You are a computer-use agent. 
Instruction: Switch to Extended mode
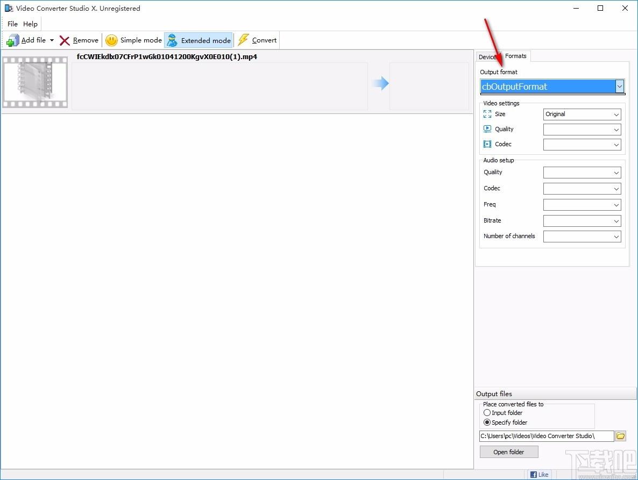coord(199,40)
